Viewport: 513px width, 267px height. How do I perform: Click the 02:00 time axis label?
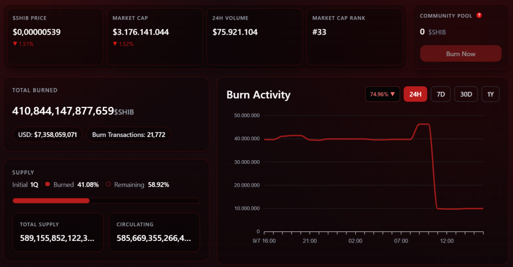(x=355, y=241)
